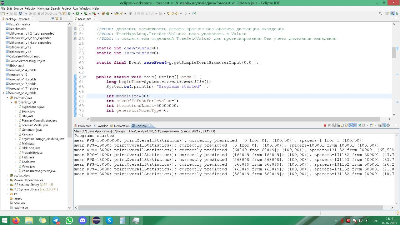The width and height of the screenshot is (400, 225).
Task: Toggle Show Console When Standard Error Changes
Action: tap(354, 125)
